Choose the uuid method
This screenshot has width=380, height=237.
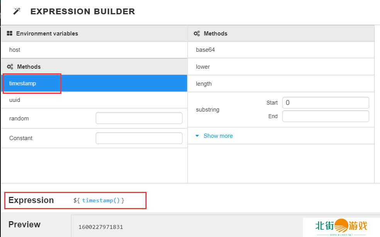15,100
